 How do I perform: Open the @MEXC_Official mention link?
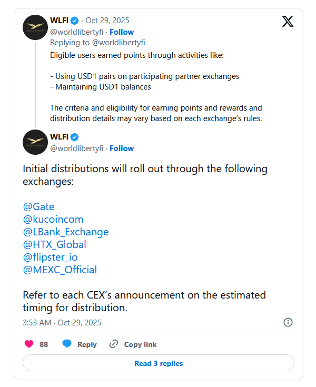point(60,270)
